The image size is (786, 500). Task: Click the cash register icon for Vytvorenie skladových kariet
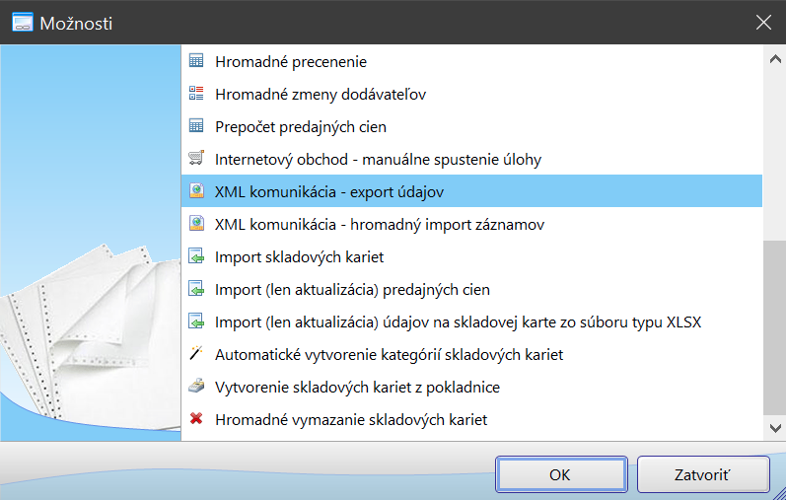[196, 387]
